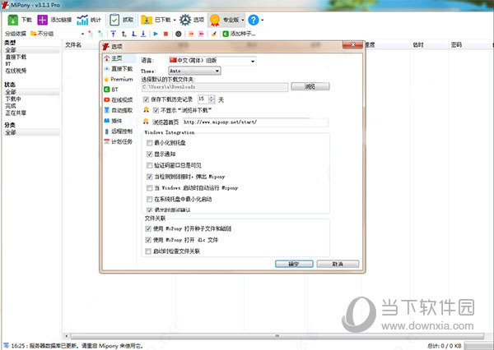Toggle the Don't show browse and download (不显示浏览并下载) checkbox

click(x=156, y=110)
